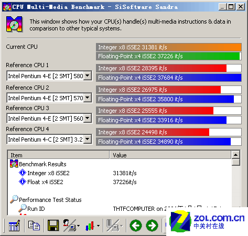Viewport: 248px width, 236px height.
Task: Click the Current CPU label
Action: 21,47
